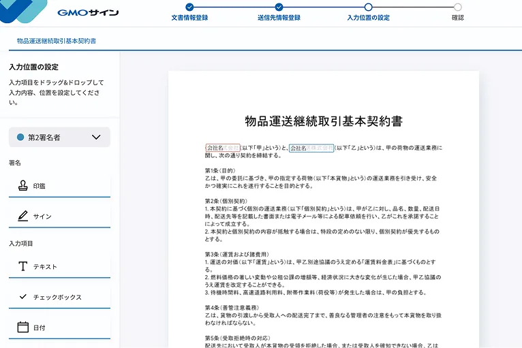Open the 物品運送継続取引基本契約書 document tab
The height and width of the screenshot is (348, 522).
point(57,41)
